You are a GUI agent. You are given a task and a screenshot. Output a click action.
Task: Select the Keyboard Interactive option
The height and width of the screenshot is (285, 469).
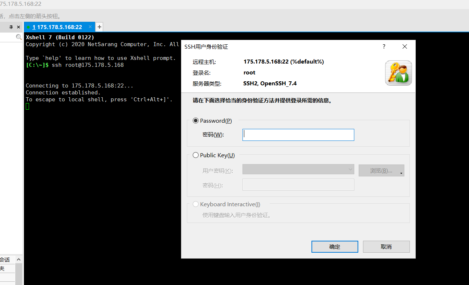point(196,204)
